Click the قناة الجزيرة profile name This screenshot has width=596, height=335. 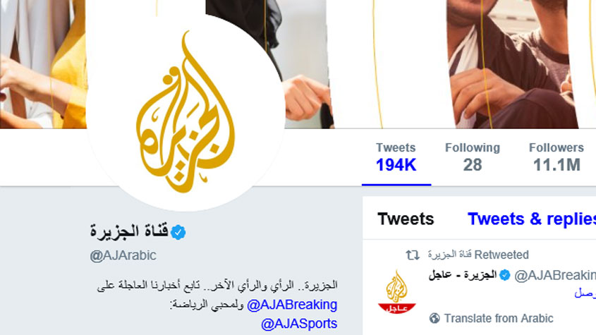coord(129,231)
